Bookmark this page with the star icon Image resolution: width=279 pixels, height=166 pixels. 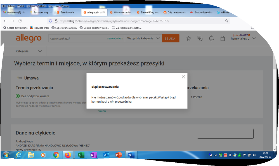pos(227,21)
